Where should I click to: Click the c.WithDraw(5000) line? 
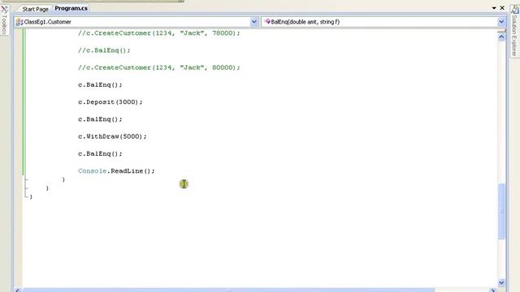(x=112, y=136)
